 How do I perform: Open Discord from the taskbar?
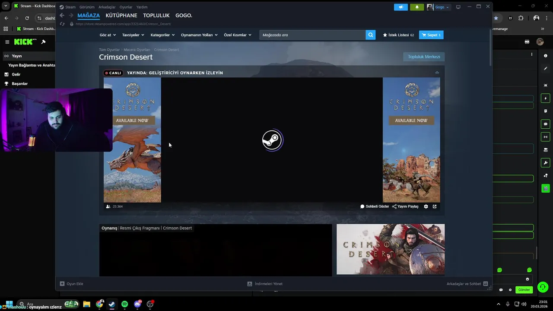click(137, 304)
